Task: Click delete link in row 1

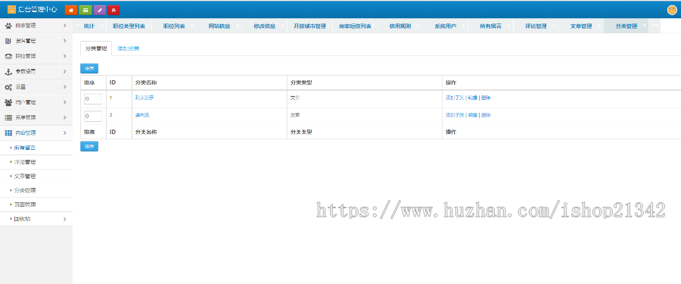Action: 486,98
